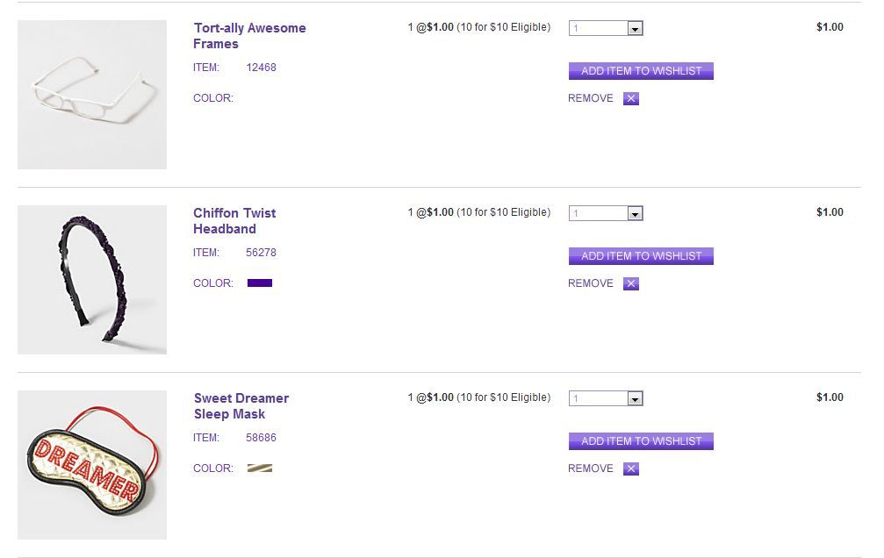
Task: Open the purple headband product image
Action: click(92, 280)
